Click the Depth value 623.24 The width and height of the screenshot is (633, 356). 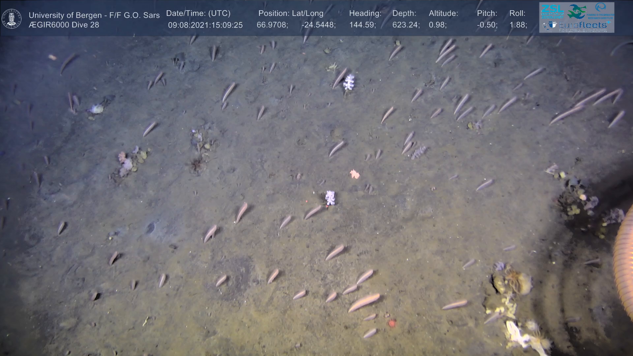(x=406, y=25)
